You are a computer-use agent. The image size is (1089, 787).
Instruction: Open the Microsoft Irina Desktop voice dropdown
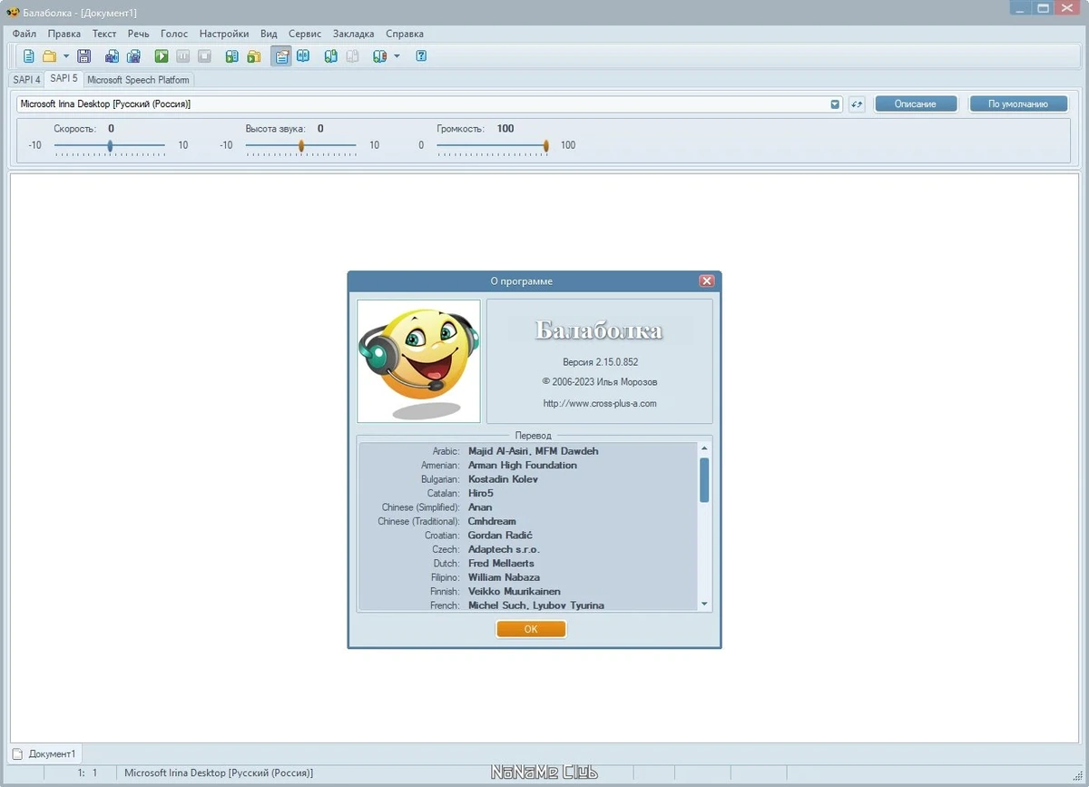click(x=835, y=104)
